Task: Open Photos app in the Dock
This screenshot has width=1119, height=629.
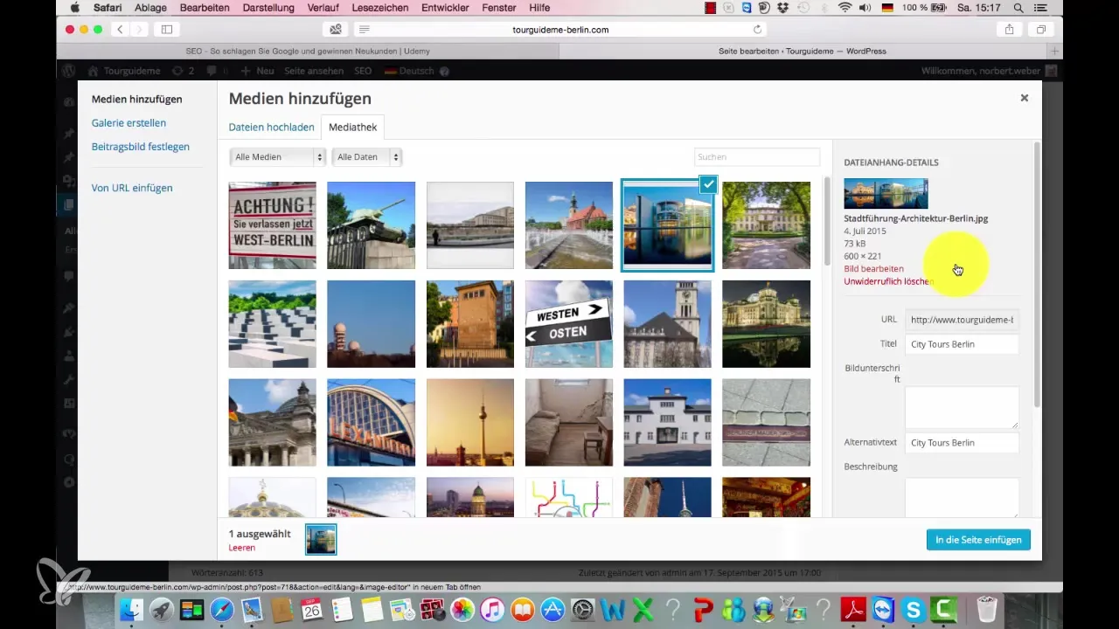Action: point(463,610)
